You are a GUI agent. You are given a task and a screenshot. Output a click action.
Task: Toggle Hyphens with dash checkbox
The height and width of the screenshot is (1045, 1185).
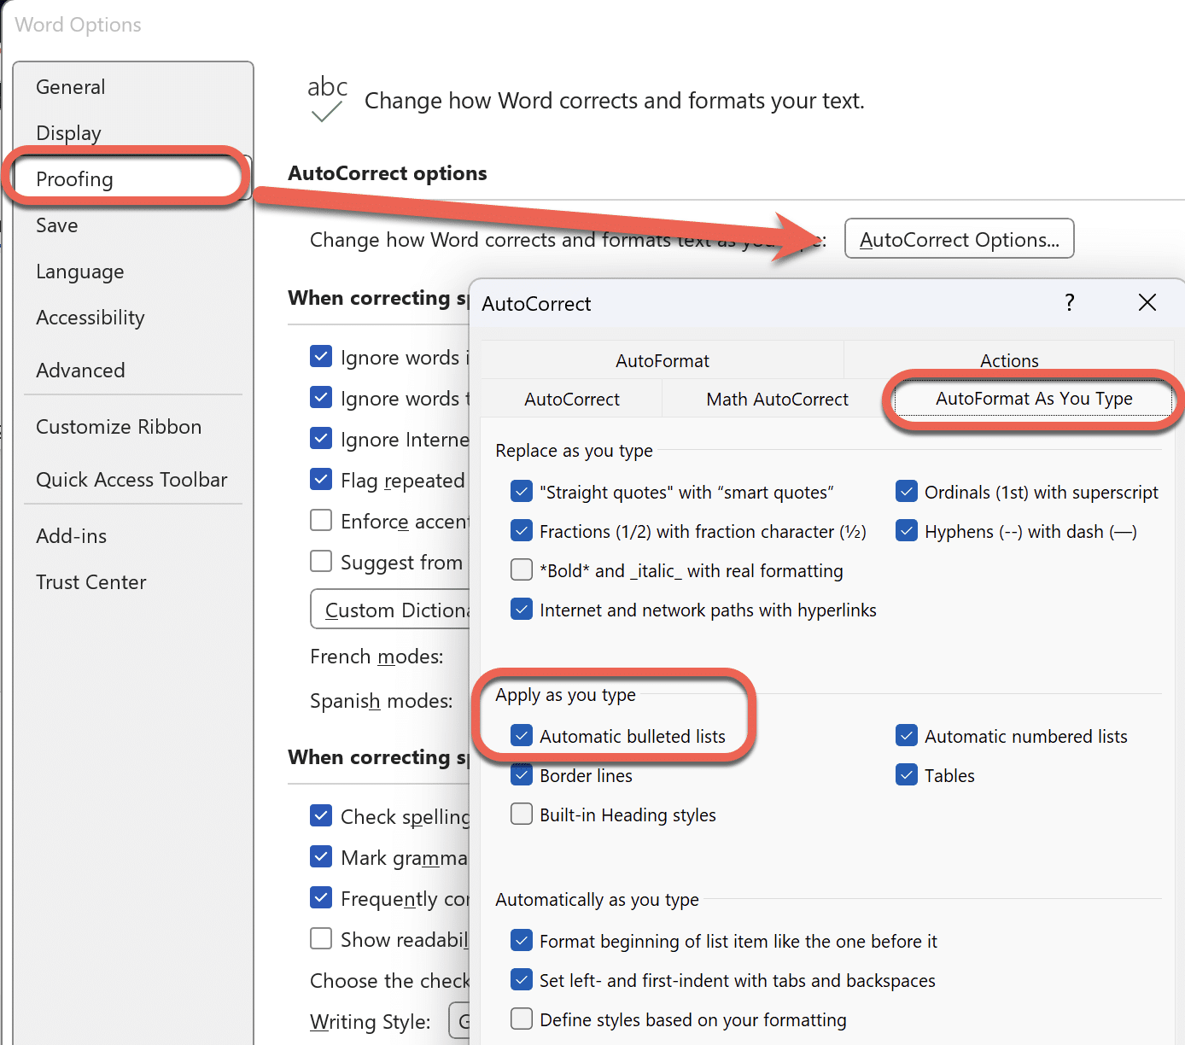click(x=907, y=531)
